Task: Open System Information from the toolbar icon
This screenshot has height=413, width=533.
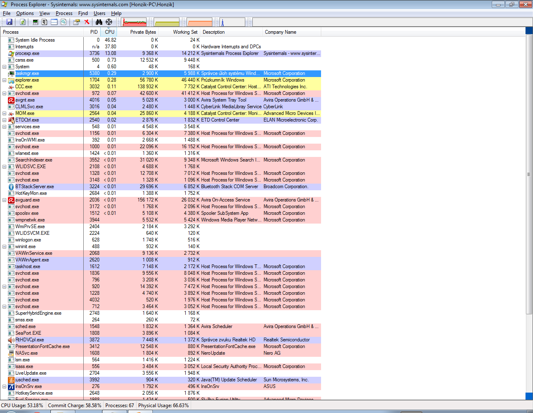Action: [35, 22]
